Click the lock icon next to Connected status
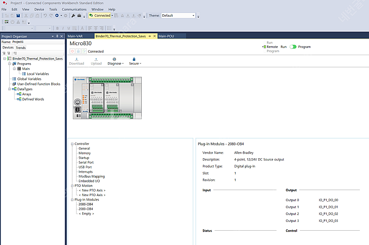The image size is (369, 245). click(78, 51)
